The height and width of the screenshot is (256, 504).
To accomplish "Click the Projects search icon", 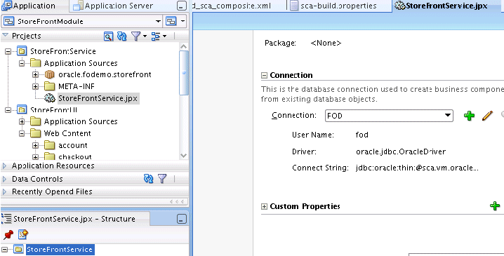I will pyautogui.click(x=108, y=36).
